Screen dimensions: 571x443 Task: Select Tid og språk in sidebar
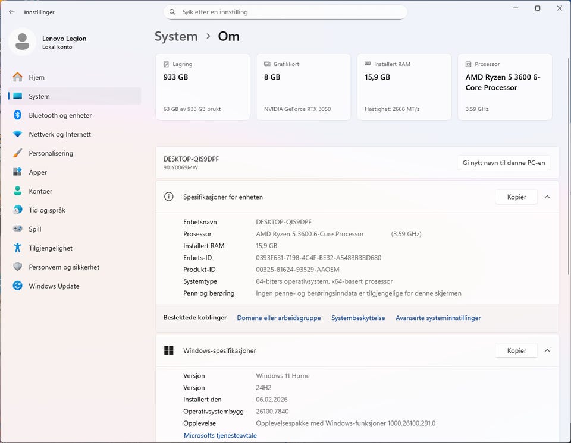tap(47, 210)
